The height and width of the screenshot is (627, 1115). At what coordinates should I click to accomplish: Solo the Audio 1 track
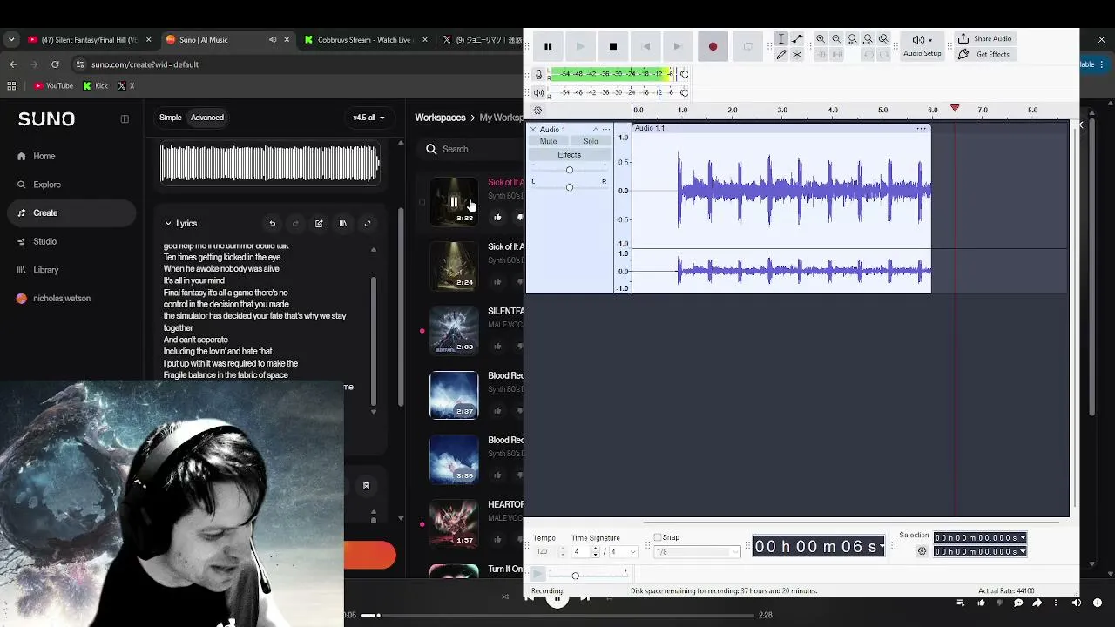pyautogui.click(x=591, y=141)
